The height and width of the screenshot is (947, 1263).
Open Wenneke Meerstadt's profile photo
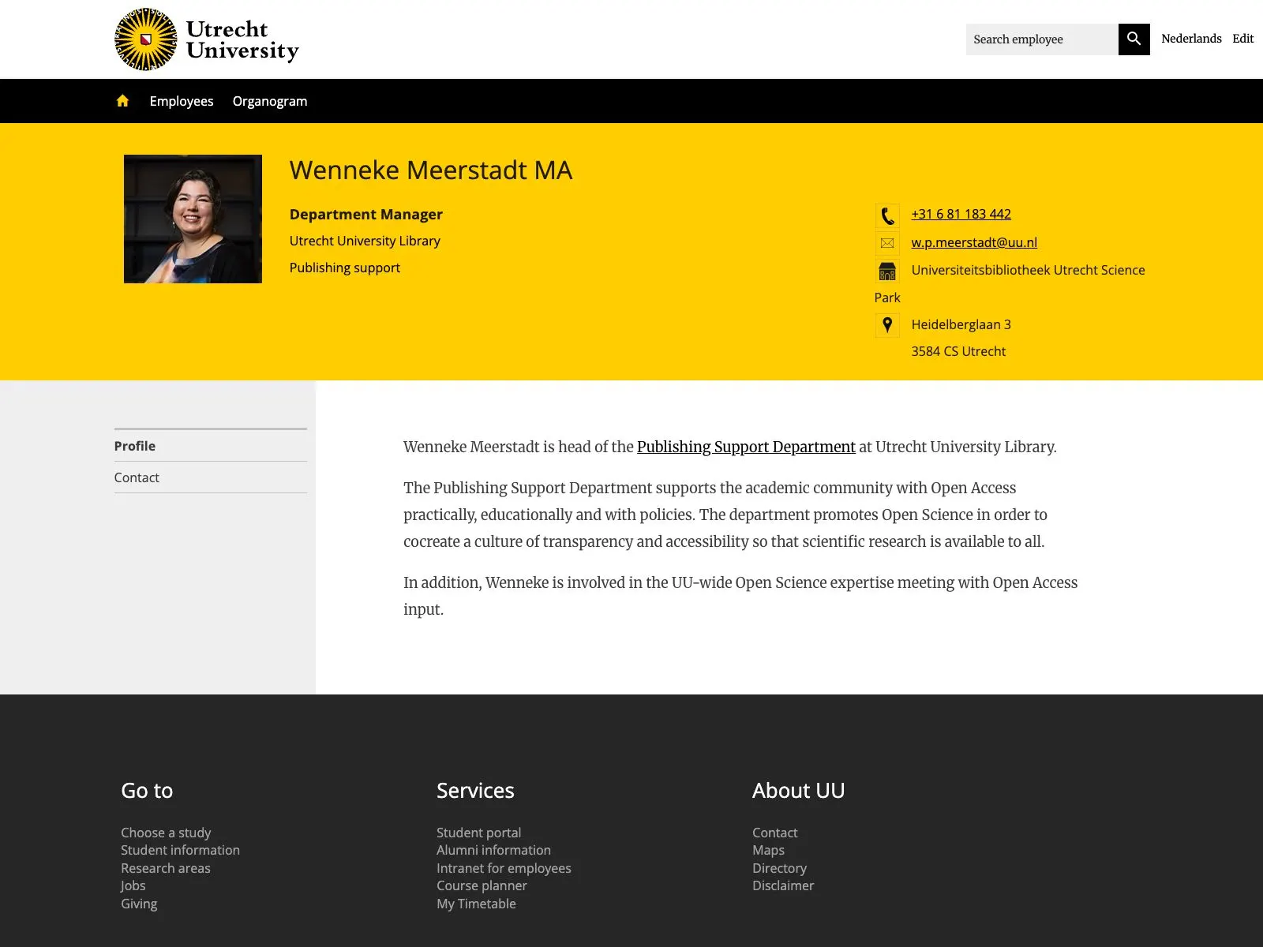click(x=193, y=219)
